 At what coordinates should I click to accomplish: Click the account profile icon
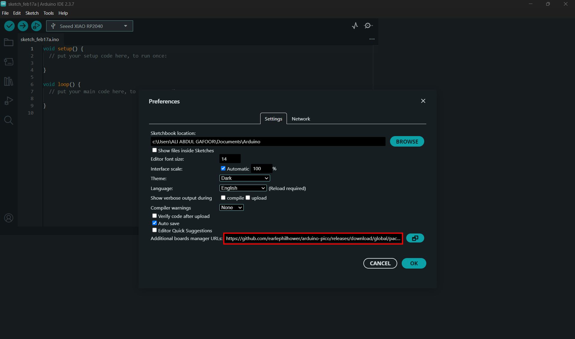click(x=9, y=218)
